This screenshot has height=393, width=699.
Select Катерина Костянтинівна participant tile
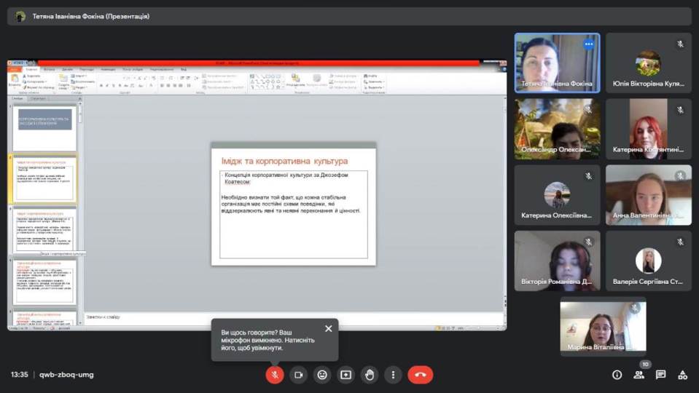pyautogui.click(x=648, y=129)
